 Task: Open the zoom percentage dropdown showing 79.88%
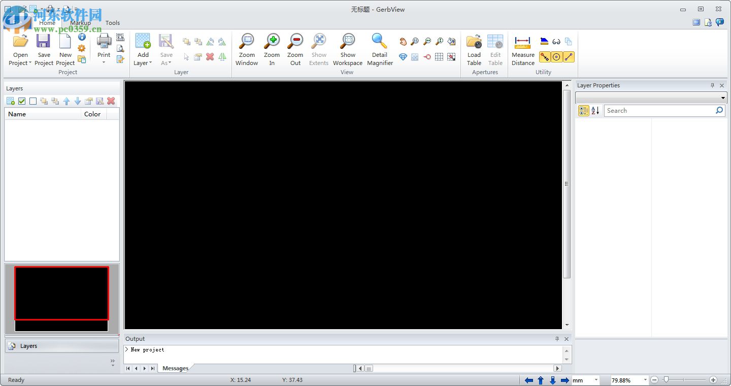pyautogui.click(x=645, y=380)
